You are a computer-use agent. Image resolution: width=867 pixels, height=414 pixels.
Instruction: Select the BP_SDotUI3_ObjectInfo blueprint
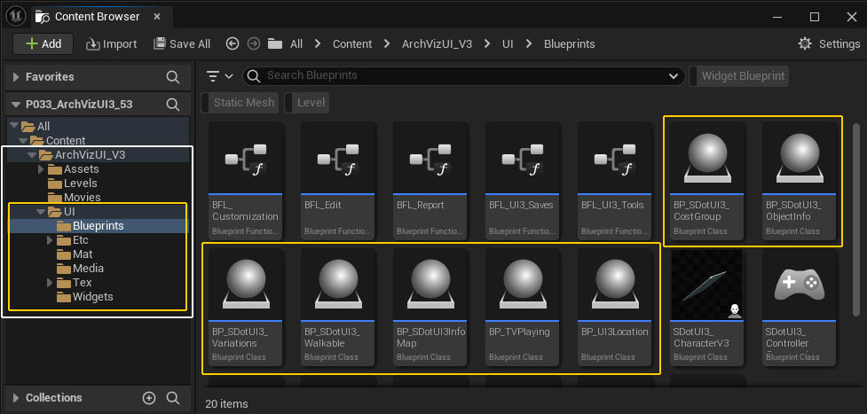pos(800,182)
